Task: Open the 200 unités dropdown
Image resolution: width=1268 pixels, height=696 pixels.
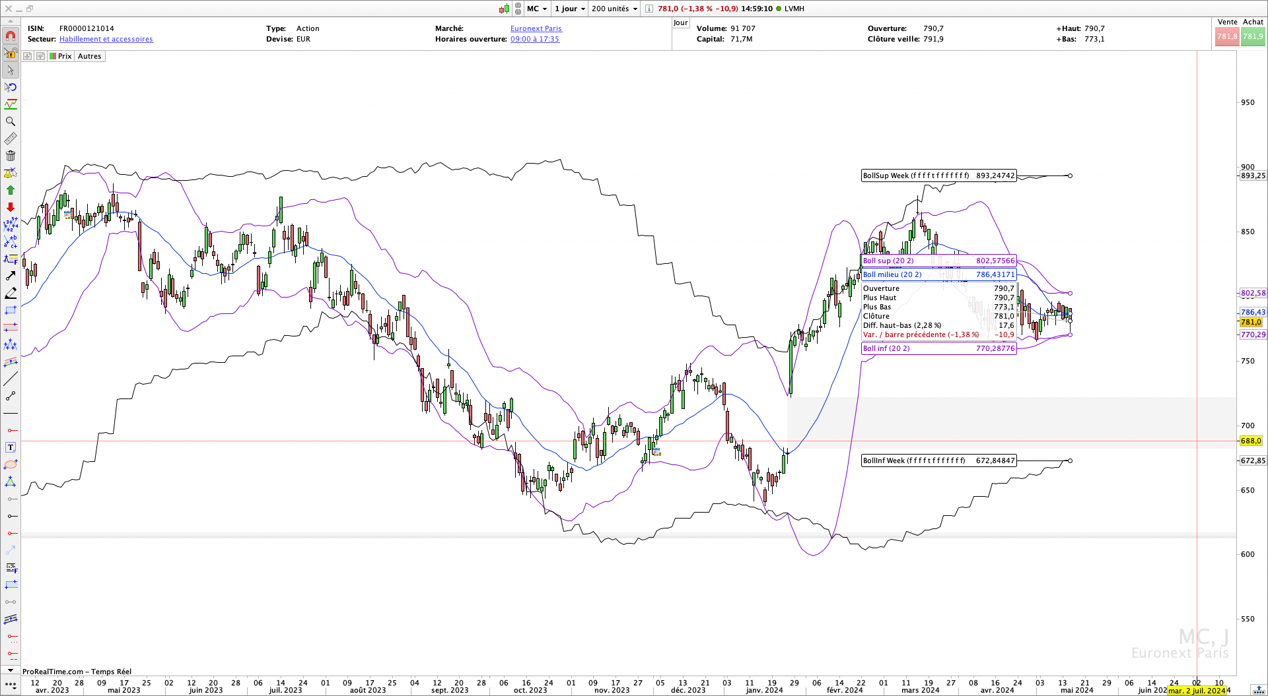Action: [x=615, y=9]
